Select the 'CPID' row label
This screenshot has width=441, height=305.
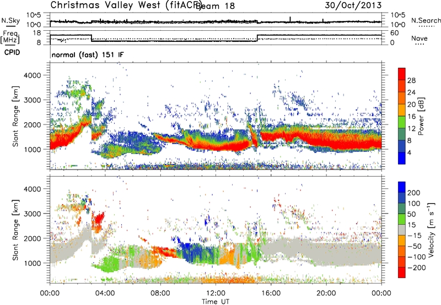pos(12,52)
